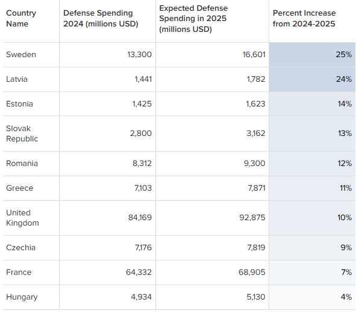The image size is (362, 314).
Task: Select Slovak Republic's 13% increase cell
Action: (x=312, y=134)
